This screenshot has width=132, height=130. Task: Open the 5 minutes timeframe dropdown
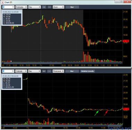[x=21, y=7]
